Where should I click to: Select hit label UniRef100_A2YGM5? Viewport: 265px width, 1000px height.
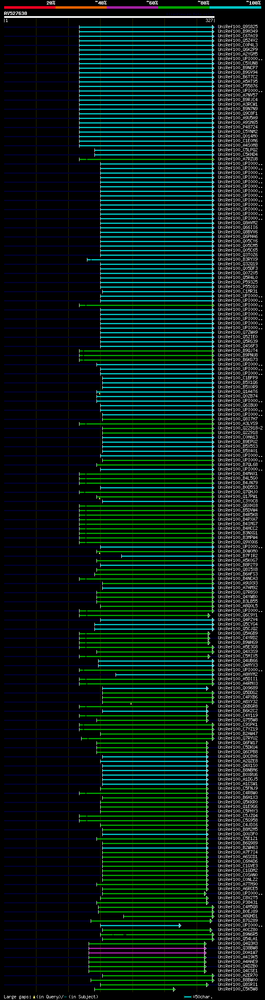pos(238,54)
